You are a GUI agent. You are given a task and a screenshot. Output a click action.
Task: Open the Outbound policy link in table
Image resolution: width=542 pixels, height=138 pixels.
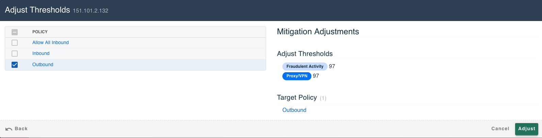pyautogui.click(x=43, y=64)
